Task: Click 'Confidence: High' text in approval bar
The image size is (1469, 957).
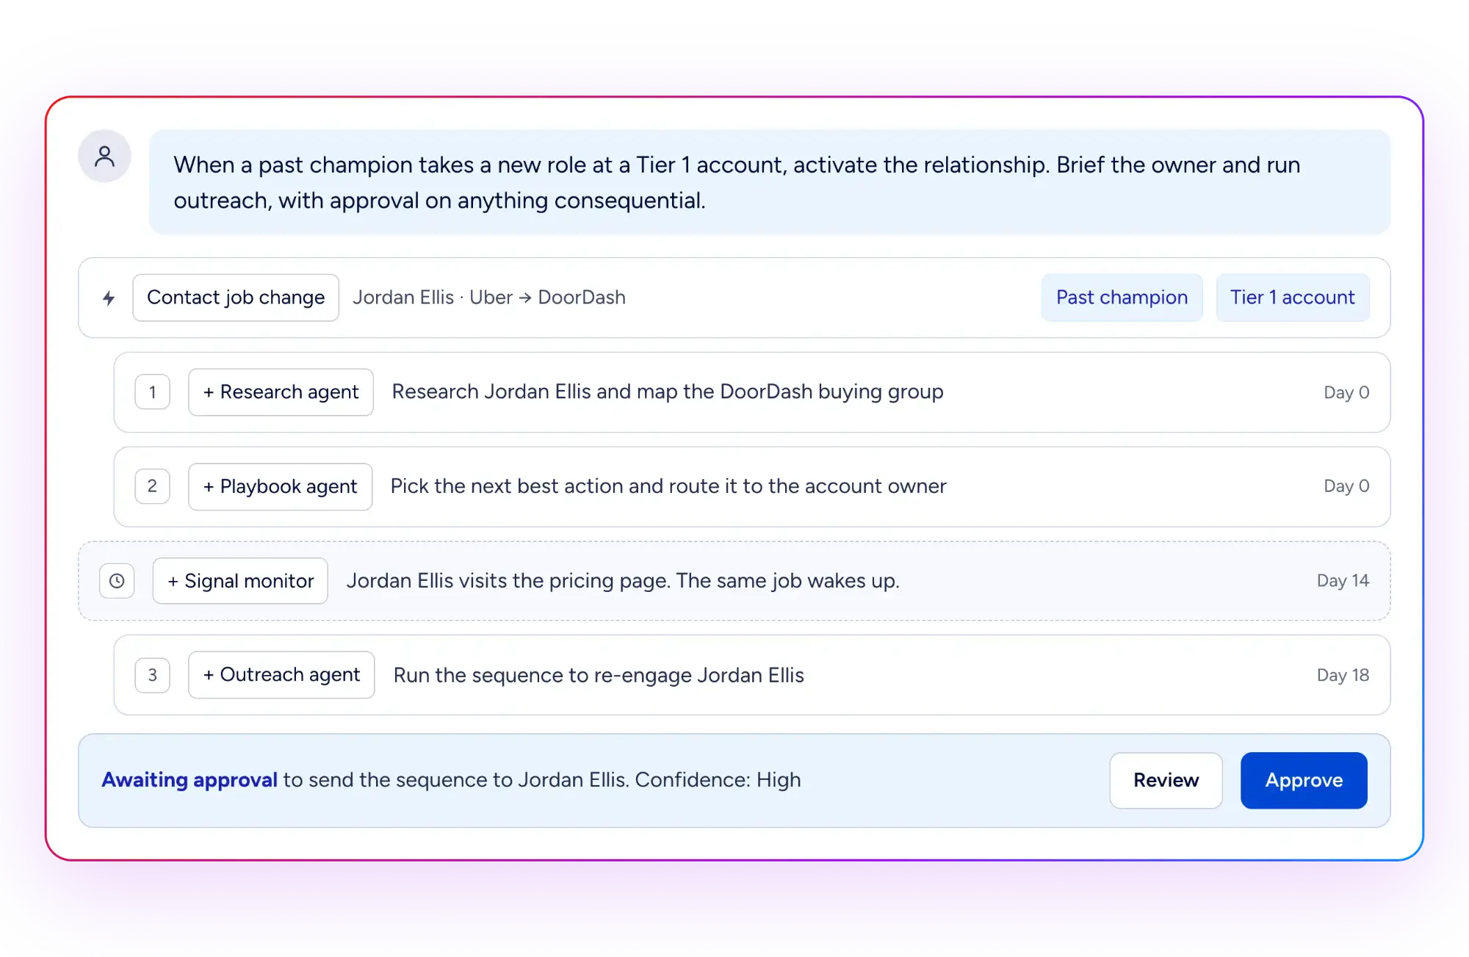Action: 718,780
